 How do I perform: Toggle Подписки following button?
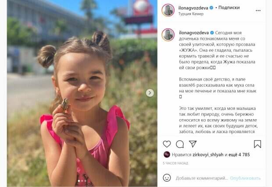tap(229, 7)
